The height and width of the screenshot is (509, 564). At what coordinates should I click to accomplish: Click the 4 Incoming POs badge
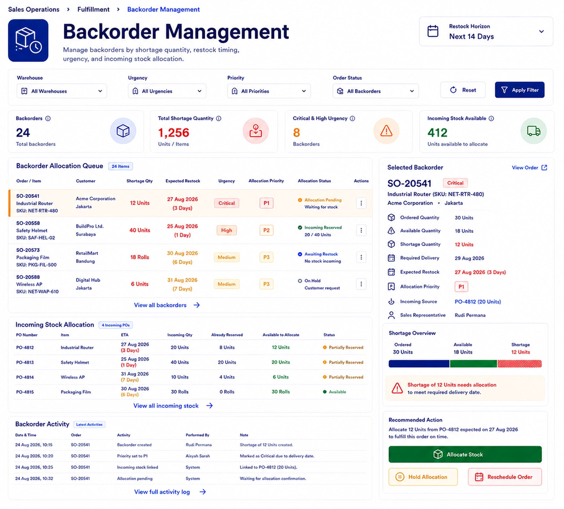pyautogui.click(x=115, y=325)
